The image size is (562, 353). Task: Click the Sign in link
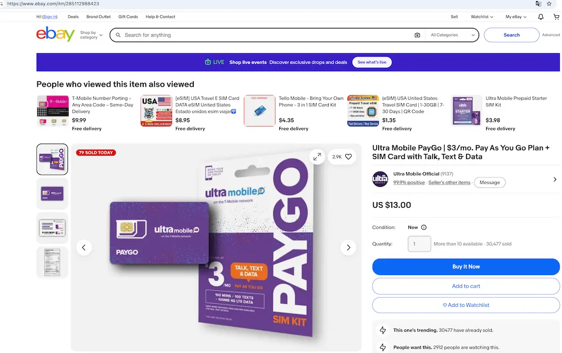pyautogui.click(x=50, y=17)
